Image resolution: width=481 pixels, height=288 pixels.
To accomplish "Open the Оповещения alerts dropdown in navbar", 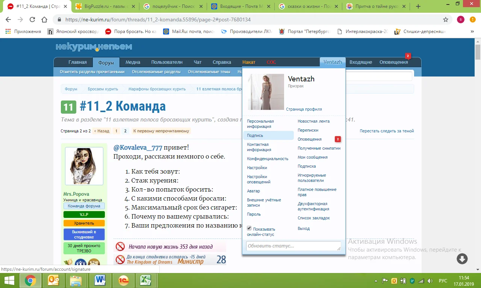I will tap(393, 62).
